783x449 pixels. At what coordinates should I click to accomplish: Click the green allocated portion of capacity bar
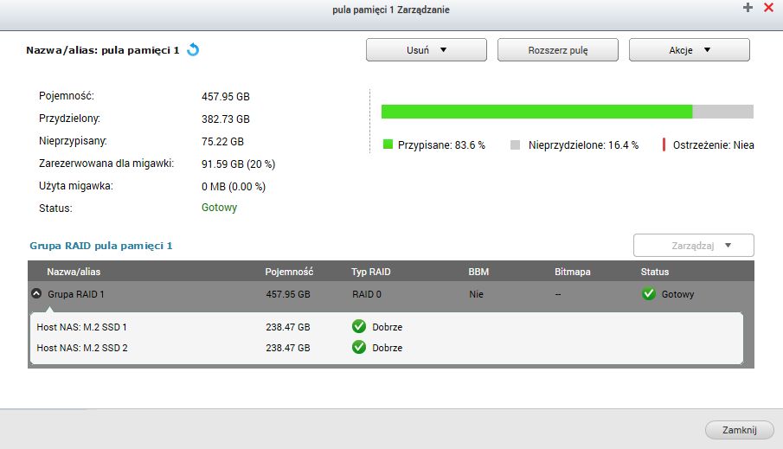pyautogui.click(x=536, y=112)
